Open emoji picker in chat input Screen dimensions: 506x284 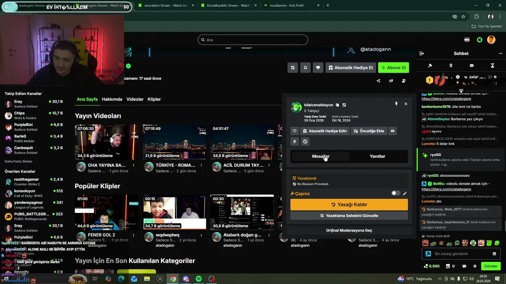[494, 254]
